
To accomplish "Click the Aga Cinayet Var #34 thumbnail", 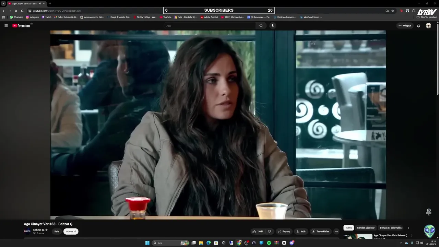I will 358,236.
